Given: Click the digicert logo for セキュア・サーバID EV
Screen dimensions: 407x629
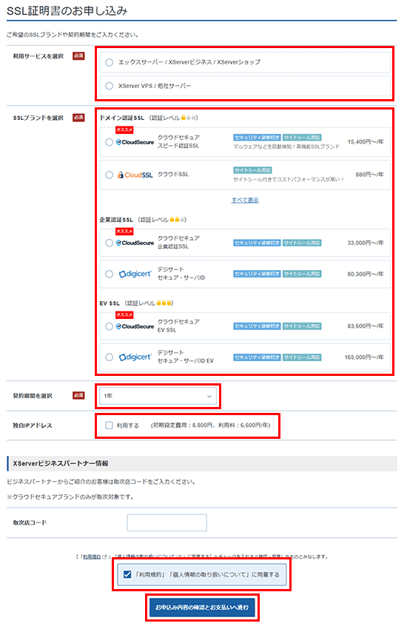Looking at the screenshot, I should point(135,357).
